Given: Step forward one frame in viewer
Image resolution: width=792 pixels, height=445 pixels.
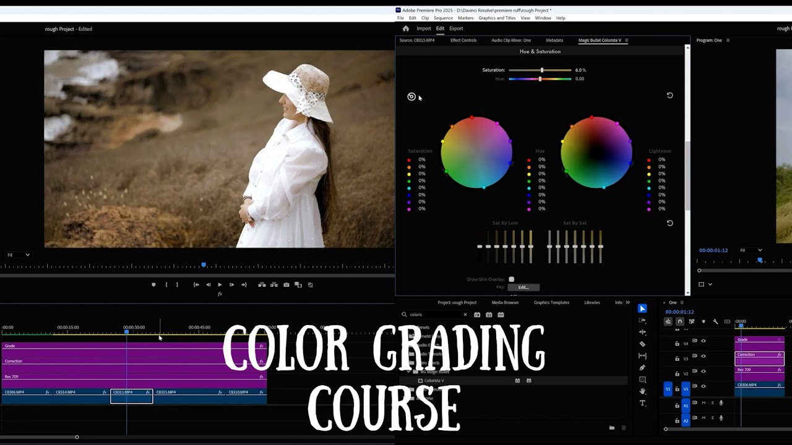Looking at the screenshot, I should pos(231,285).
